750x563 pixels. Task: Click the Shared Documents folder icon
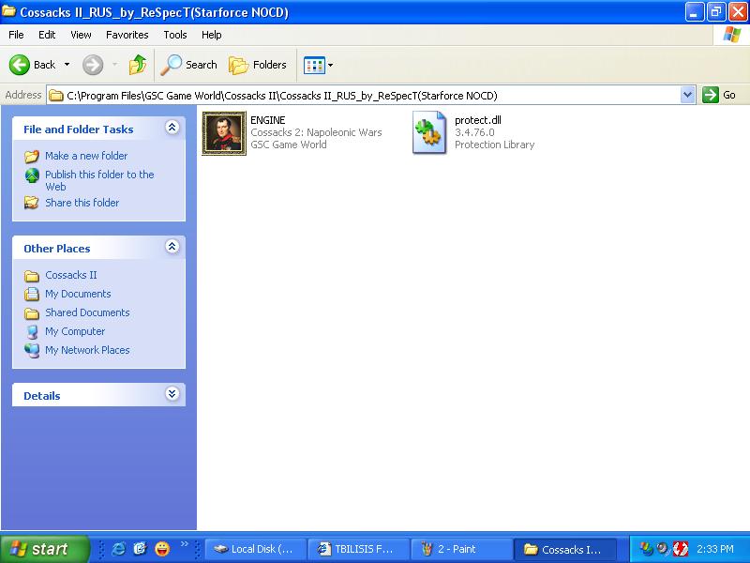click(32, 313)
